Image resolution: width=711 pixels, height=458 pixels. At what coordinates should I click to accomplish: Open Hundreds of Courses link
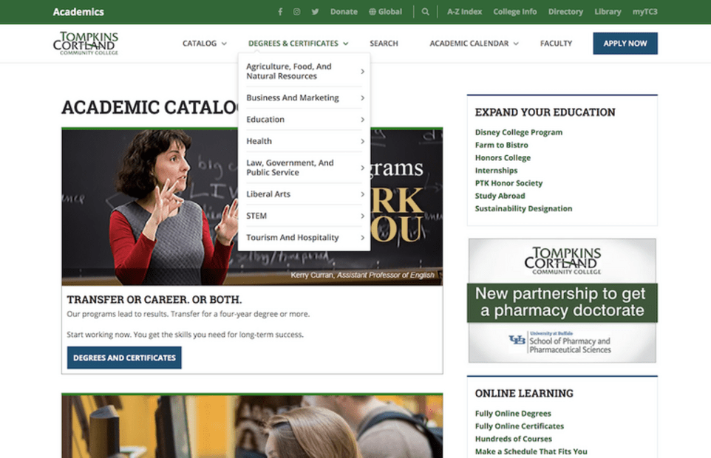point(514,439)
